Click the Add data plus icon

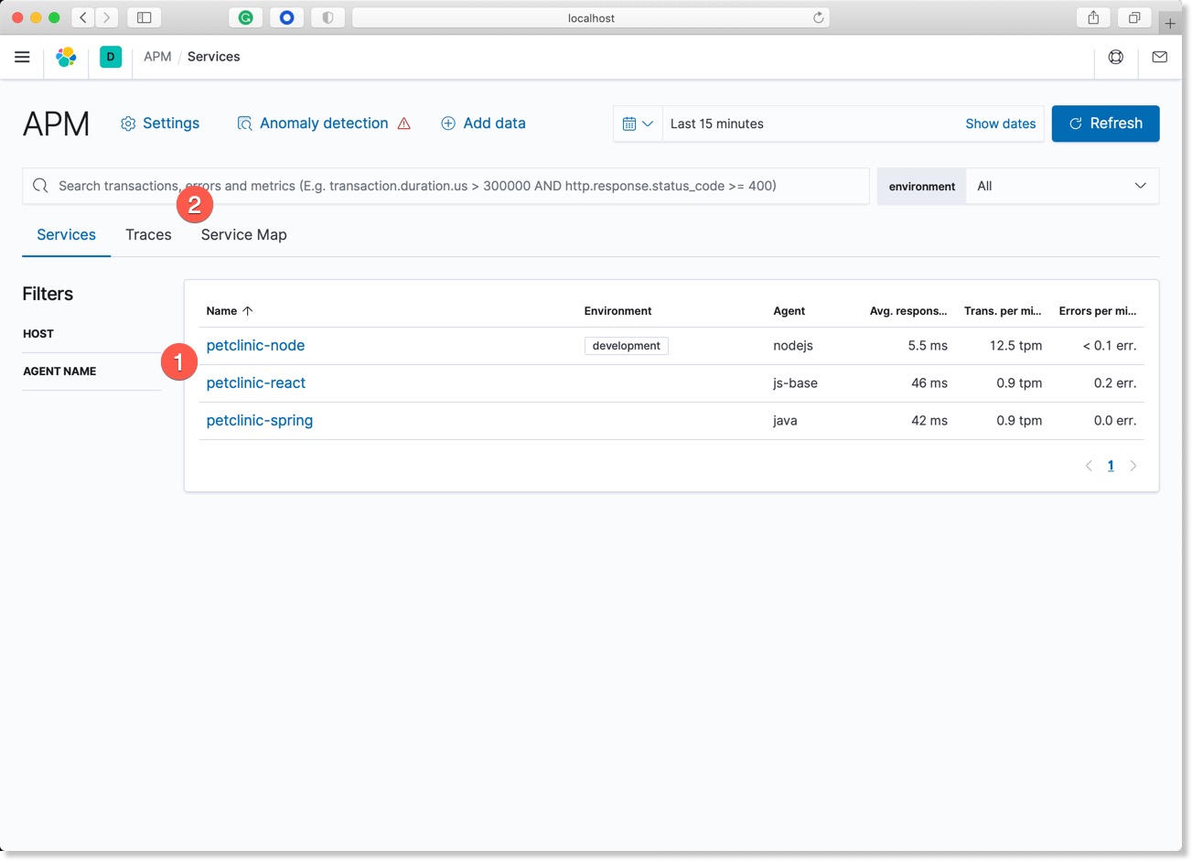click(448, 124)
